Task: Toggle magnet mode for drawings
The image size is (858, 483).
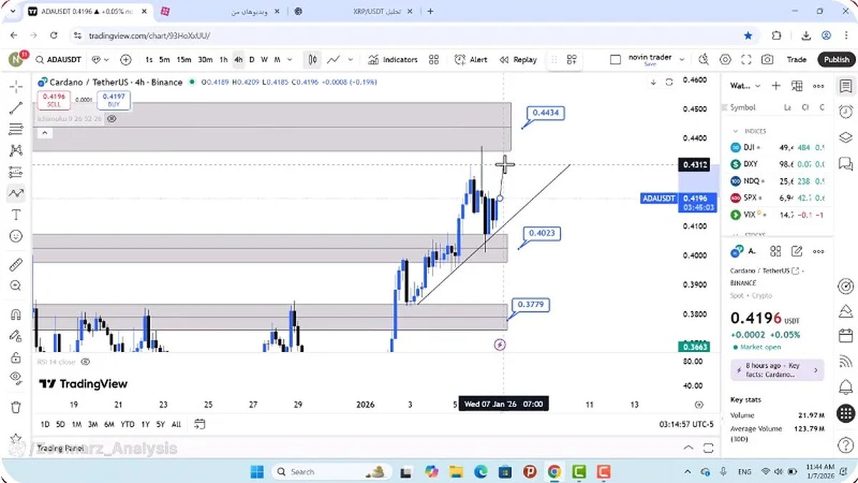Action: point(16,315)
